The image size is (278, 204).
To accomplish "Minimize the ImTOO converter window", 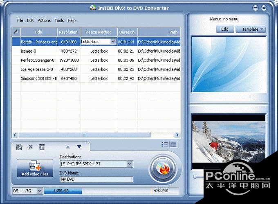I will [255, 8].
